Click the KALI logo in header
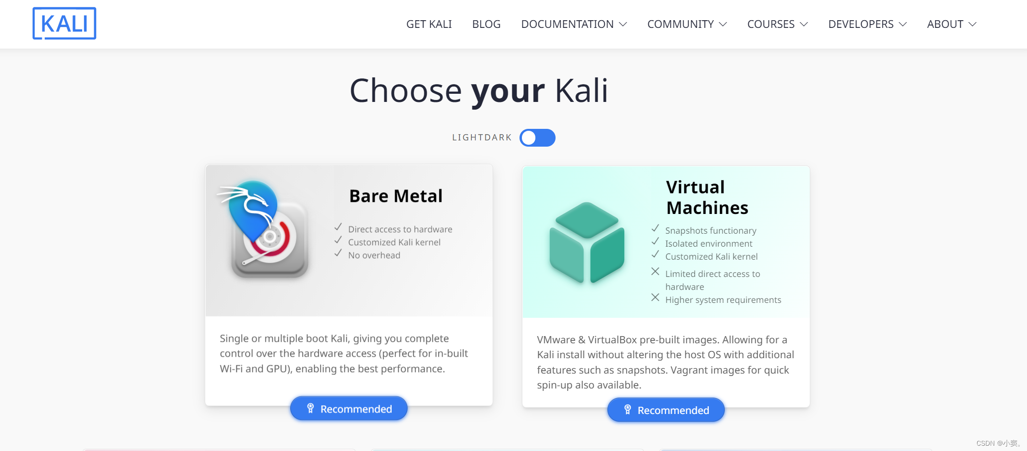This screenshot has height=451, width=1027. 64,23
